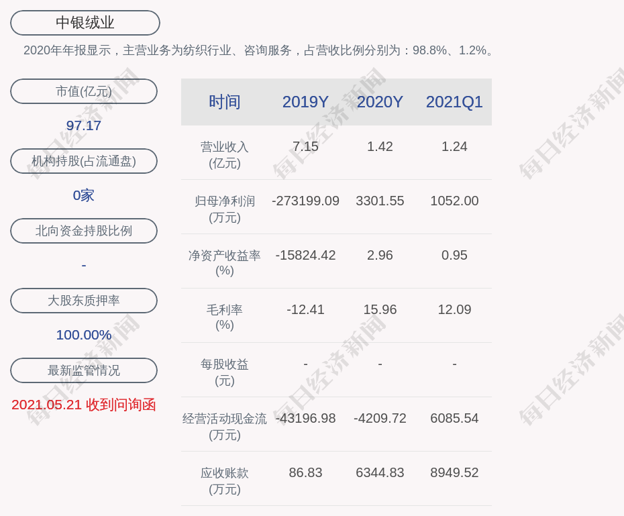Select gross margin value 15.96
Viewport: 624px width, 516px height.
coord(380,309)
